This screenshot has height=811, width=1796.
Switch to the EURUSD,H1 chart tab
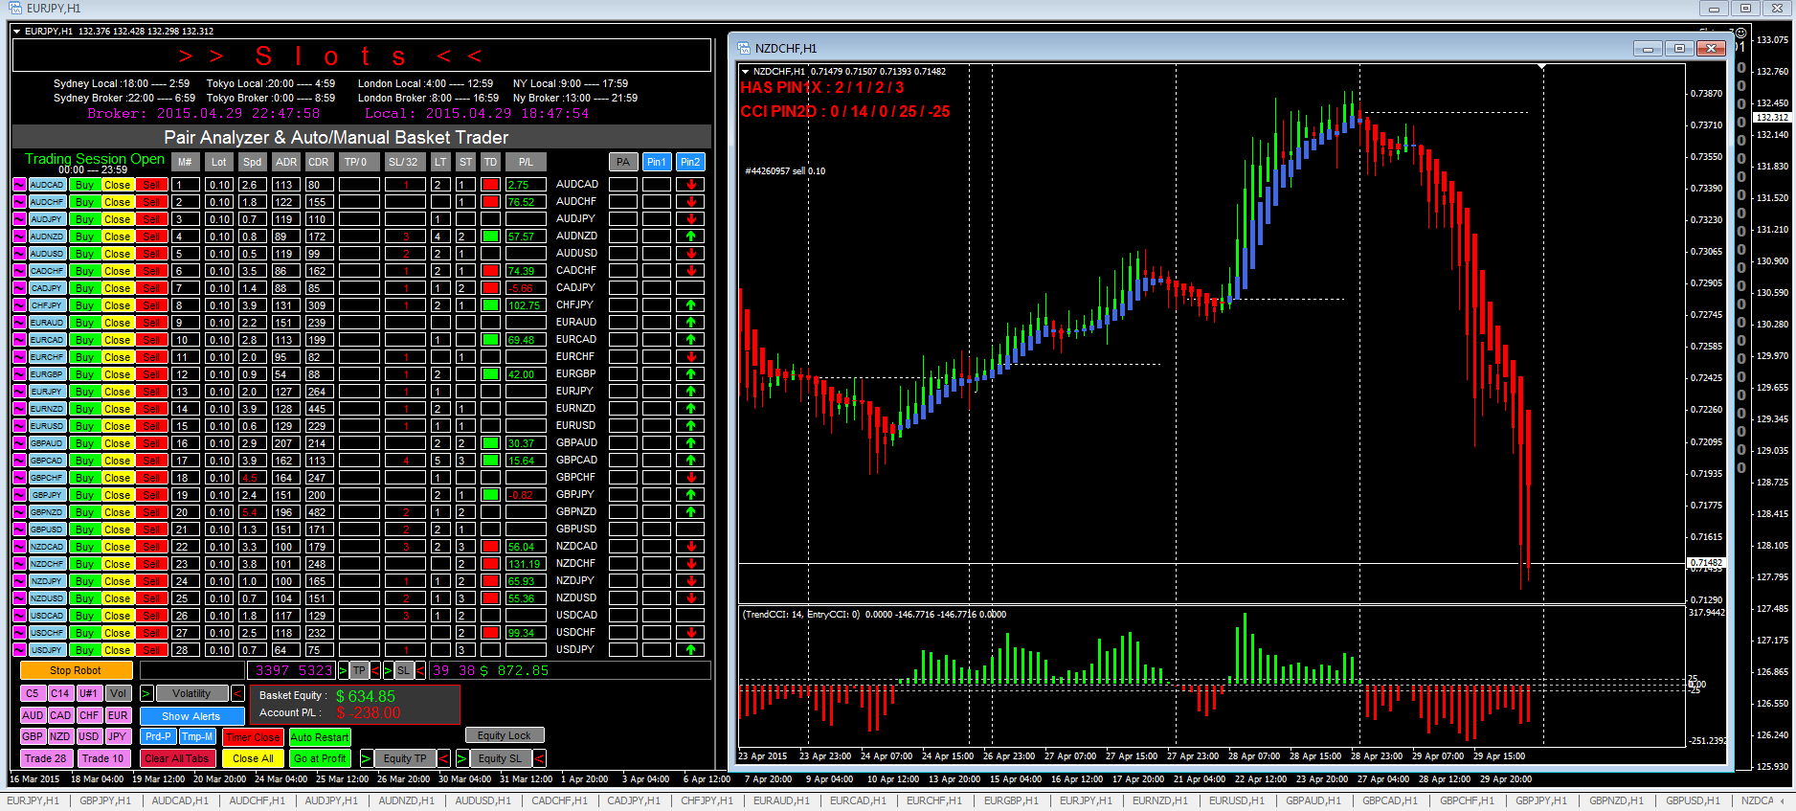(1235, 801)
